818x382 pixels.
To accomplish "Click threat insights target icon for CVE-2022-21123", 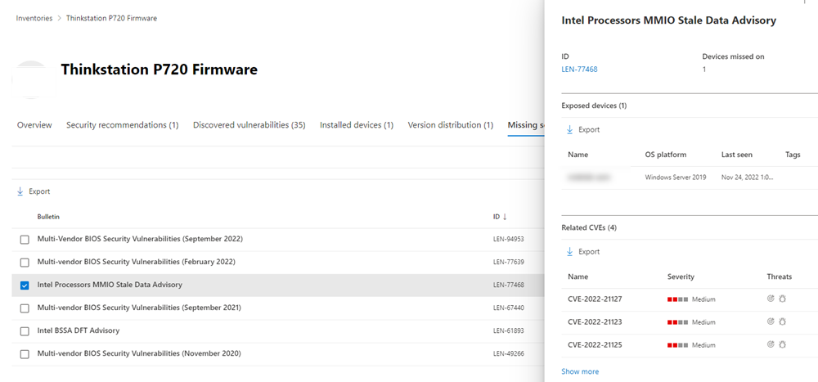I will (x=771, y=322).
